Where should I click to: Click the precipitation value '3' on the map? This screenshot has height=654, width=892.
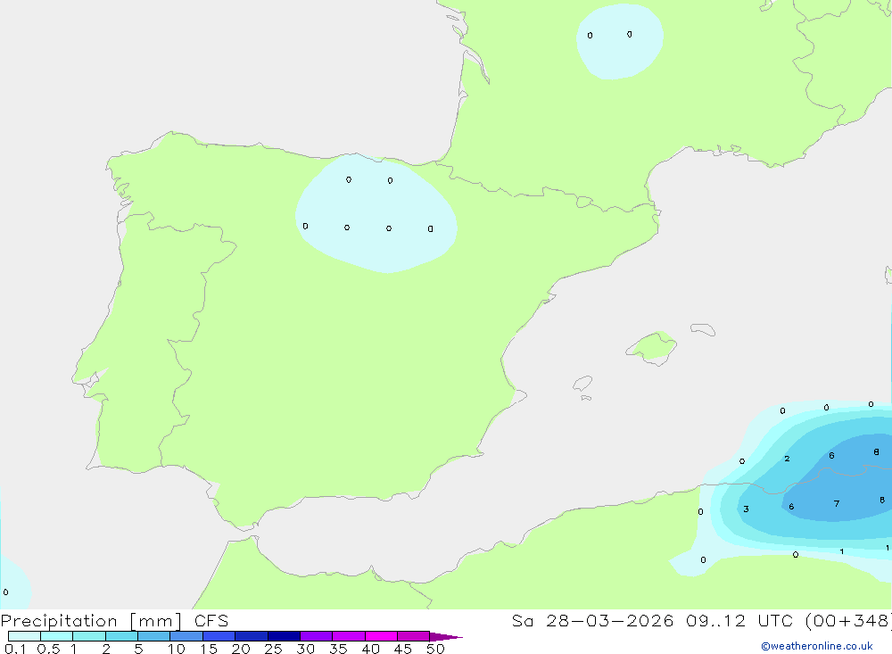[x=746, y=509]
